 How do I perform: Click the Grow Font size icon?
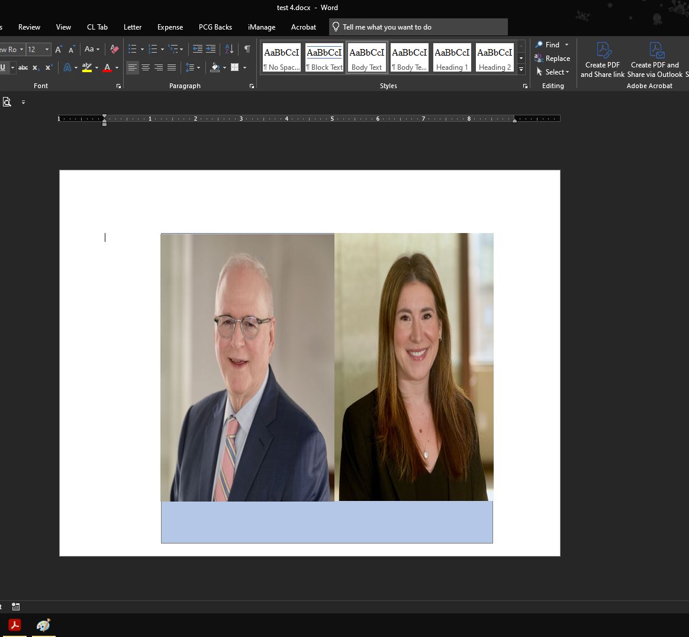point(58,50)
